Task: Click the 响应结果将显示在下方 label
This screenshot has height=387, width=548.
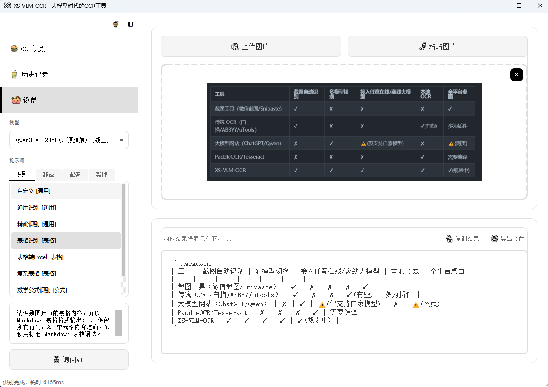Action: click(x=197, y=238)
